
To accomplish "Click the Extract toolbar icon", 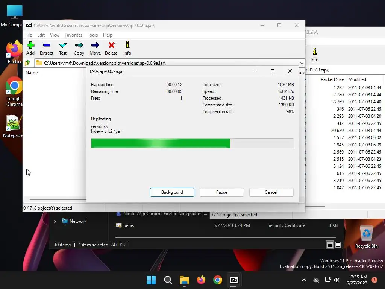I will tap(46, 48).
